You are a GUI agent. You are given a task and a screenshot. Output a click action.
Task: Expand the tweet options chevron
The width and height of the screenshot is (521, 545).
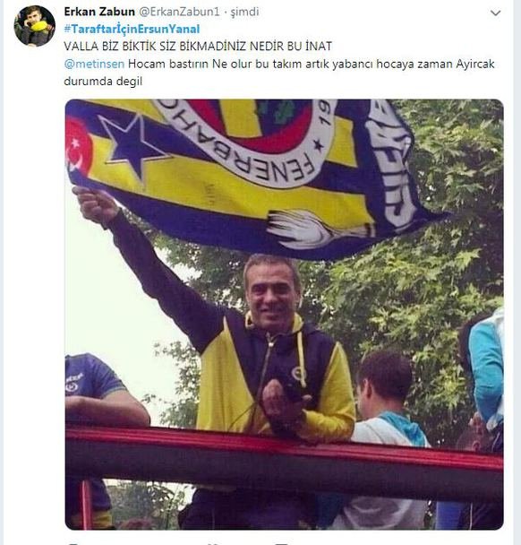tap(495, 13)
